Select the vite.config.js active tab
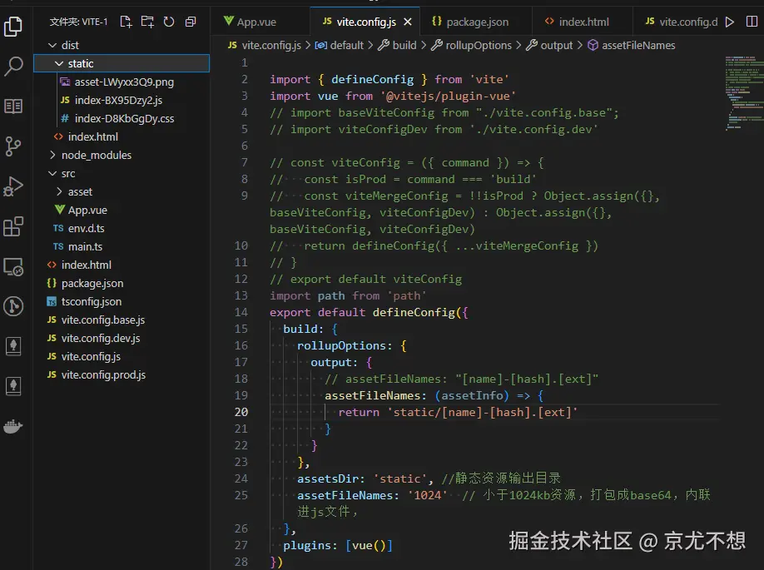This screenshot has width=764, height=570. coord(366,22)
